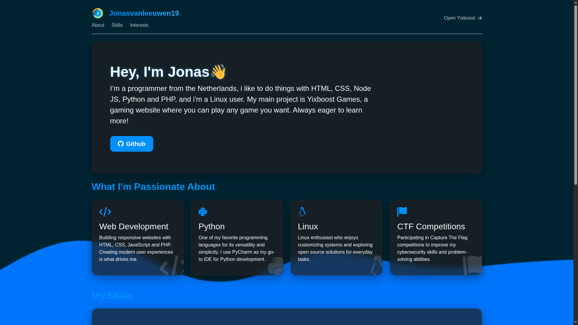Click the Open Yixboost link
The height and width of the screenshot is (325, 578).
tap(463, 18)
